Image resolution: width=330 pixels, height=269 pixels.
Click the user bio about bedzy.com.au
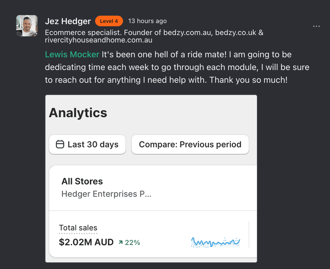tap(154, 36)
